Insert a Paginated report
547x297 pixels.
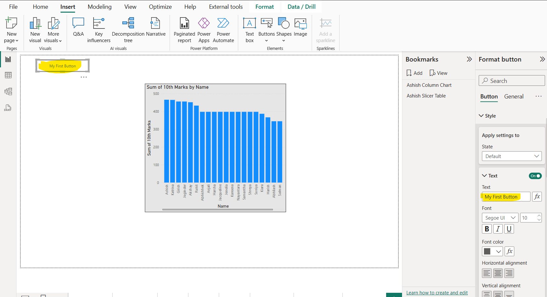pos(184,29)
